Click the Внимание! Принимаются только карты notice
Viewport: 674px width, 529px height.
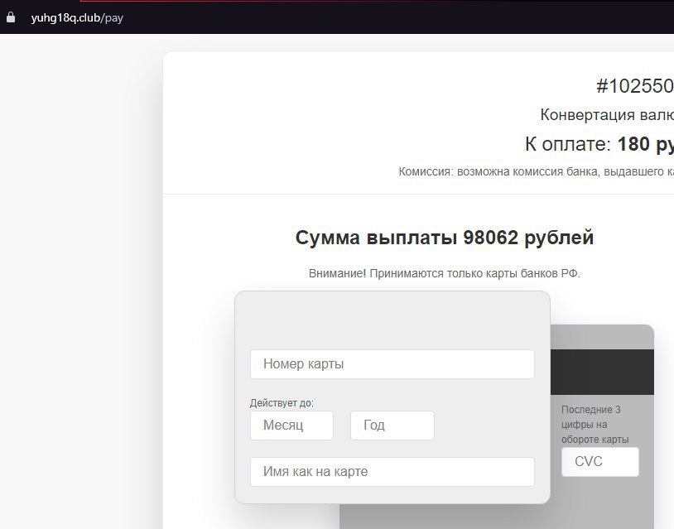pos(445,273)
